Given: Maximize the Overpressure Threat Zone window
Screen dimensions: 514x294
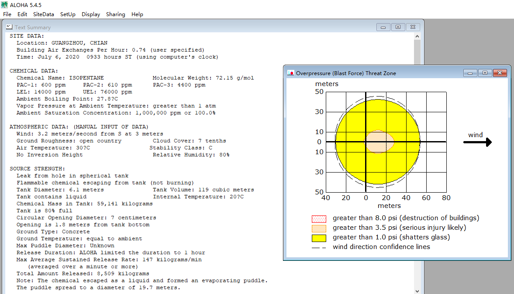Looking at the screenshot, I should (x=485, y=73).
